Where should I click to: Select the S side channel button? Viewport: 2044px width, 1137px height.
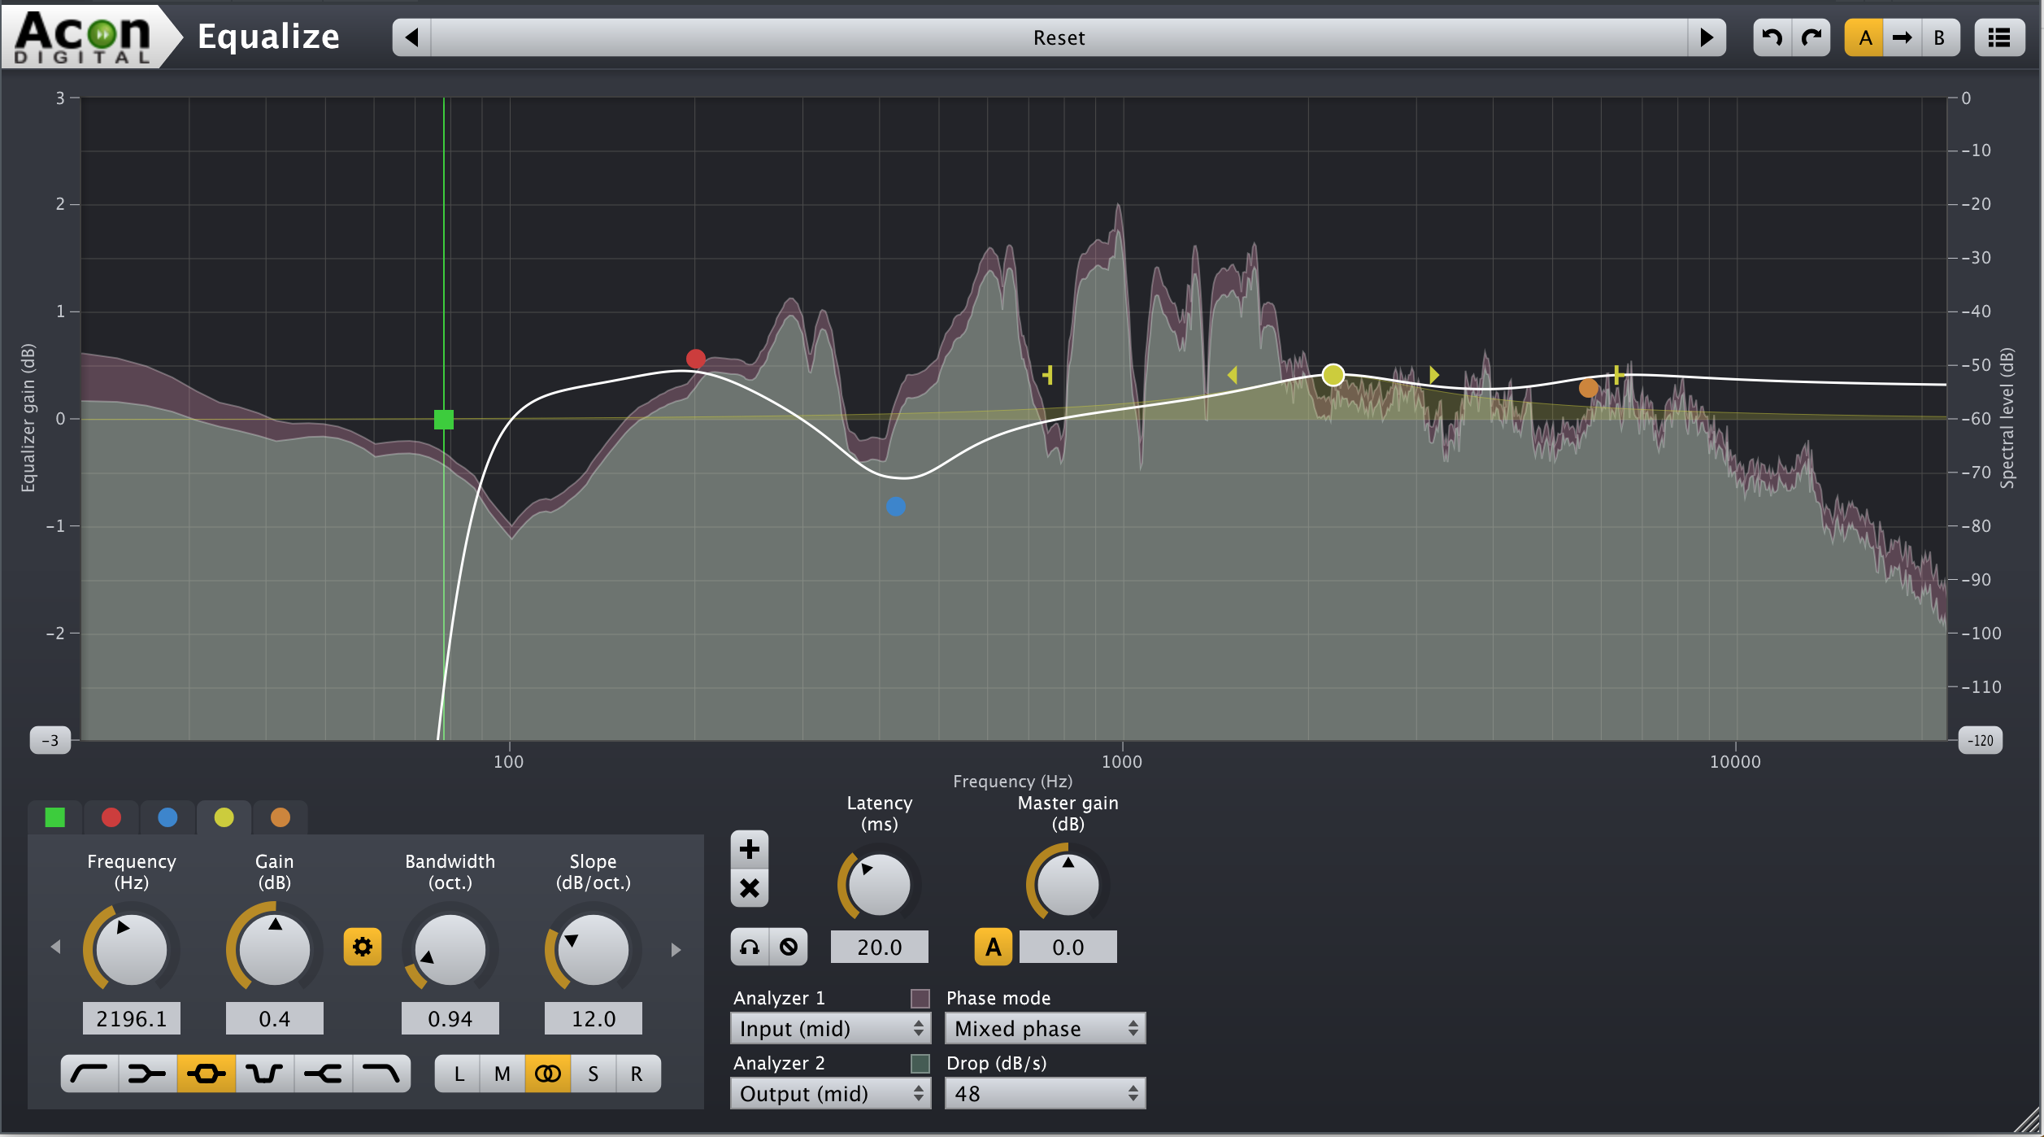tap(594, 1074)
